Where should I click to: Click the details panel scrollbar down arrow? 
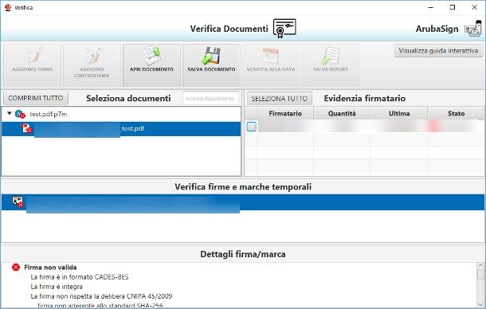[480, 304]
